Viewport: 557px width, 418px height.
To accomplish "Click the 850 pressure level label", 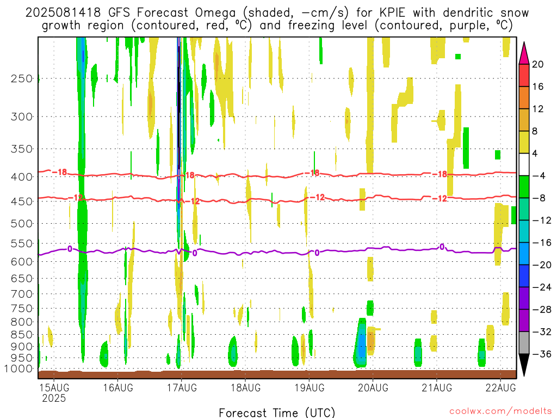I will click(x=22, y=335).
